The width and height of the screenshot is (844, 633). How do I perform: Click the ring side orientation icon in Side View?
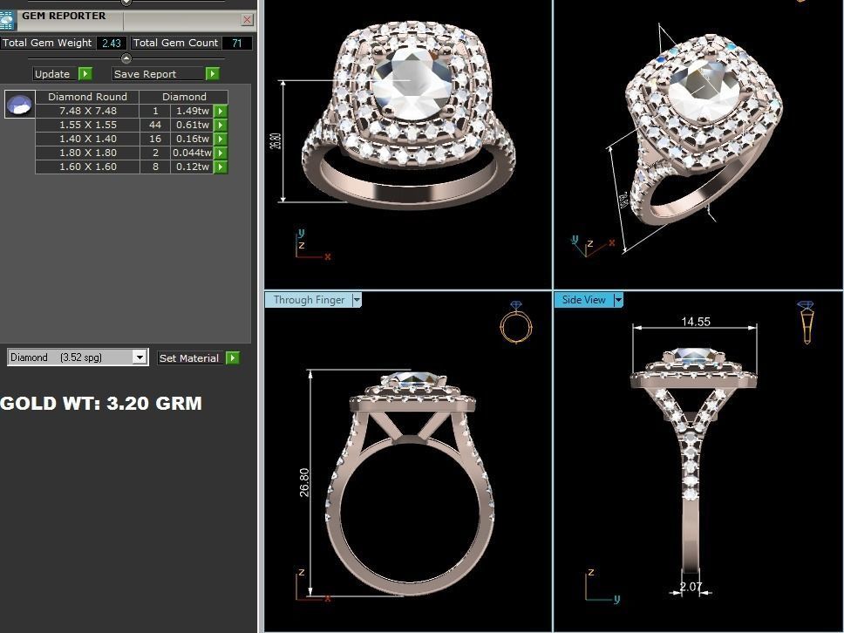tap(807, 323)
